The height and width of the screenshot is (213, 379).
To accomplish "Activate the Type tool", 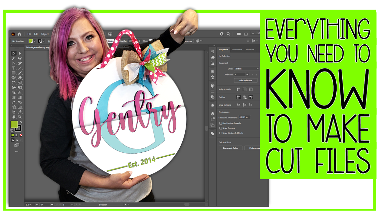I will 13,68.
